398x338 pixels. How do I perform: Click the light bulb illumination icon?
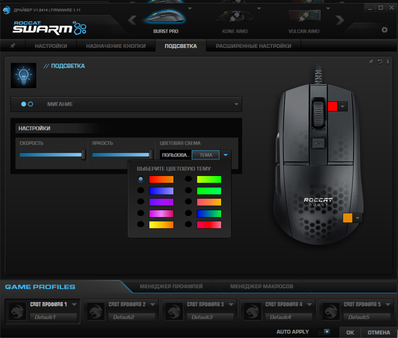pos(24,76)
